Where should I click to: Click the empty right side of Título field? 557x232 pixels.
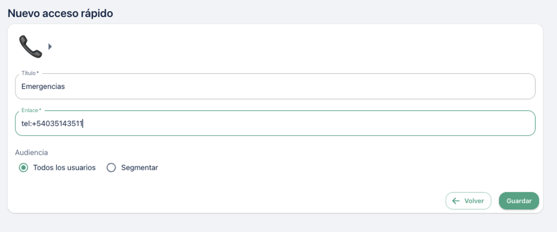click(x=410, y=86)
